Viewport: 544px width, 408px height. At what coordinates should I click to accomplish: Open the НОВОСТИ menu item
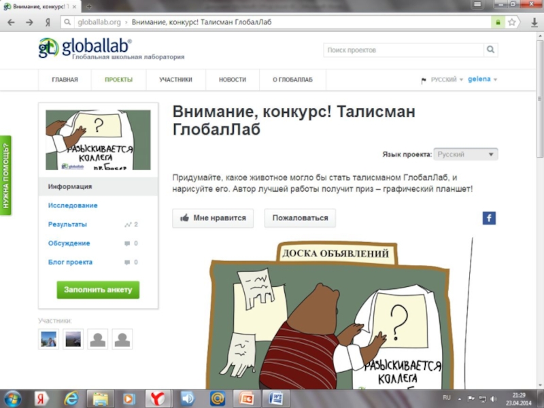tap(233, 80)
